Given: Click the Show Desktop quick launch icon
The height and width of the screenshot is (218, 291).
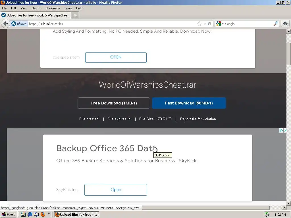Looking at the screenshot, I should coord(36,215).
